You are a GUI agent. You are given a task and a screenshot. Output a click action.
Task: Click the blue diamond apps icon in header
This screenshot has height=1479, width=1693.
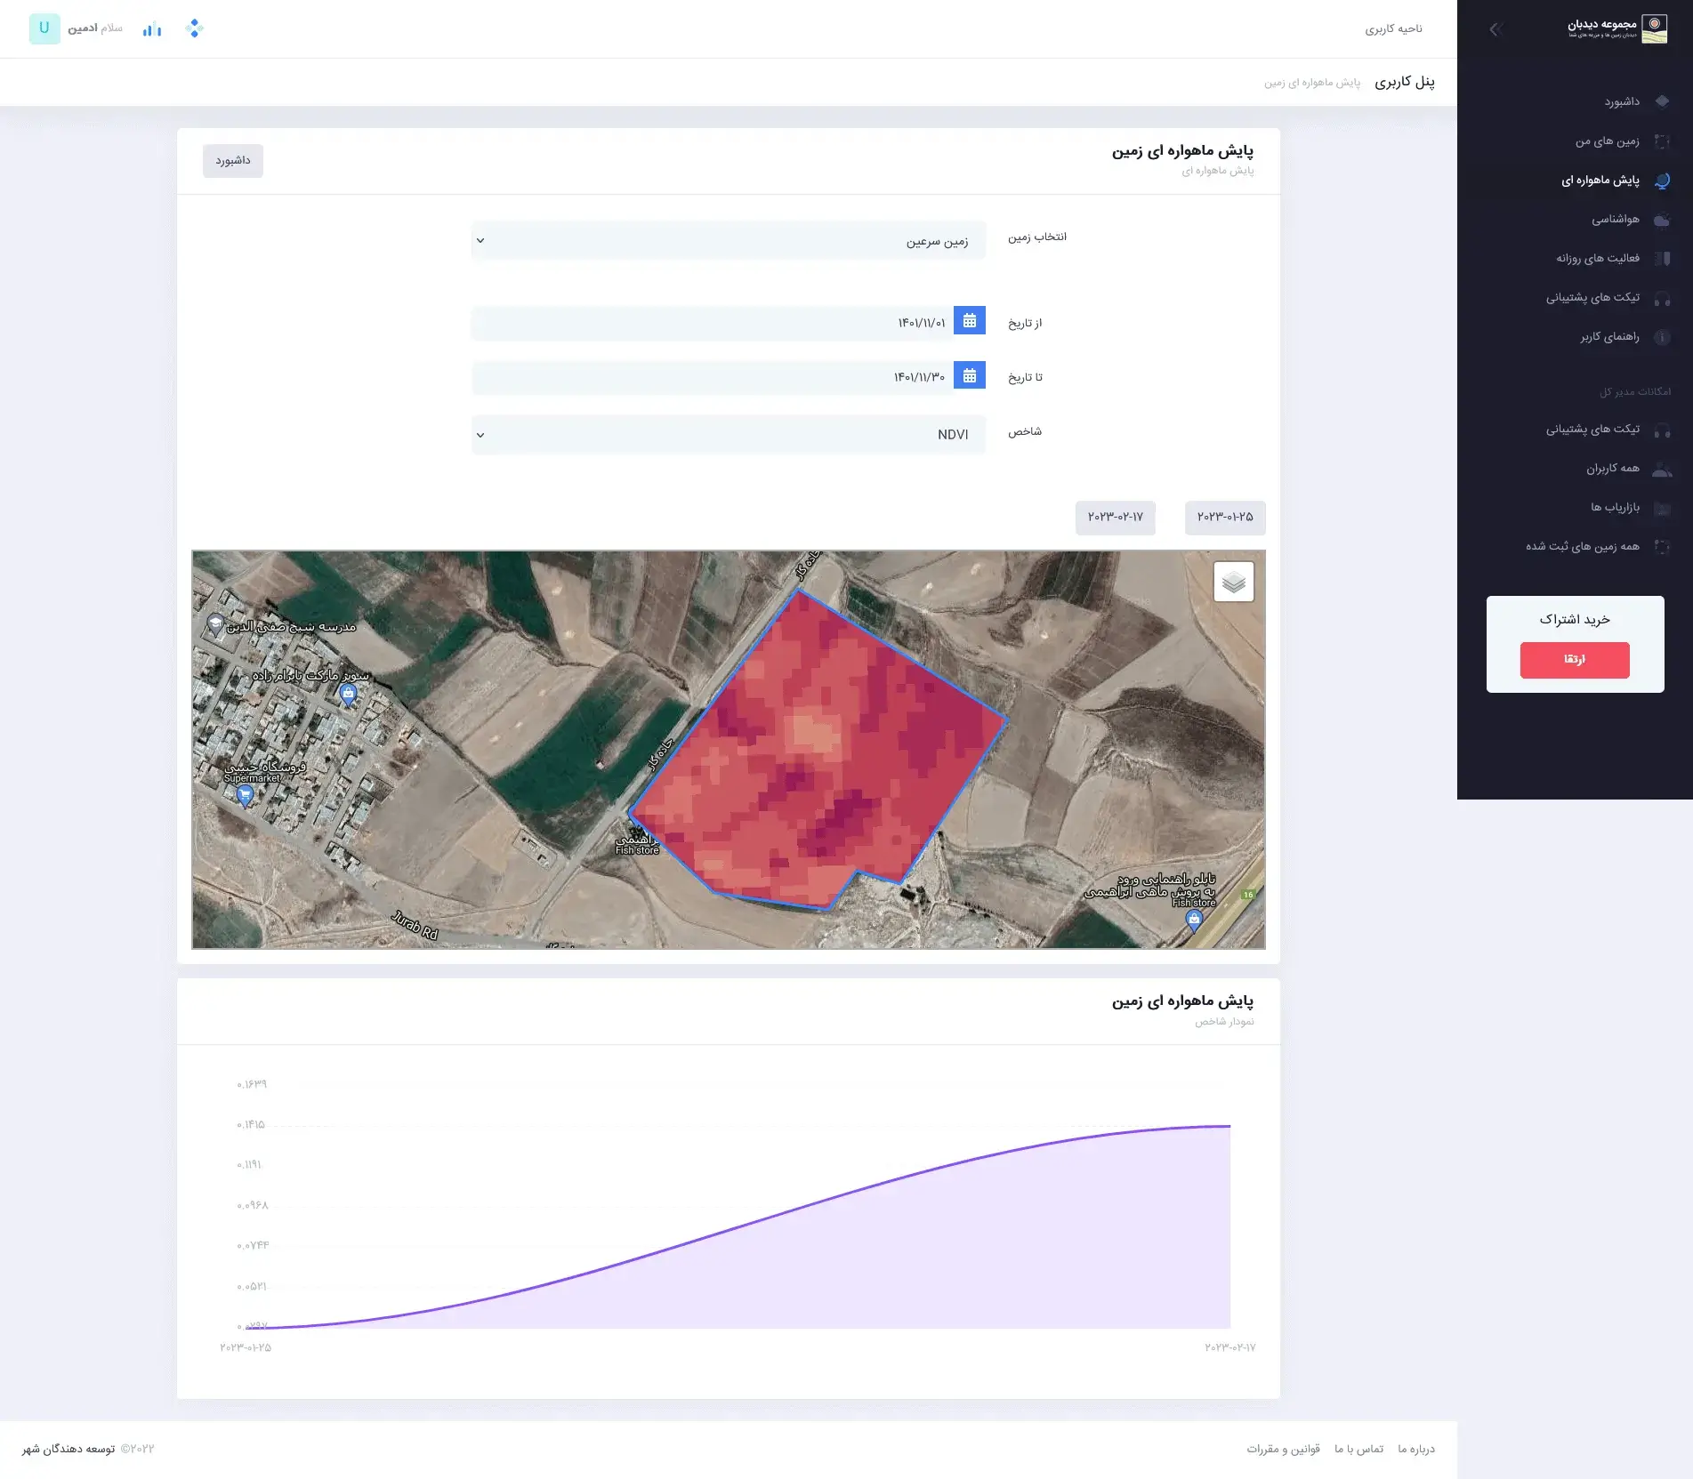tap(194, 29)
